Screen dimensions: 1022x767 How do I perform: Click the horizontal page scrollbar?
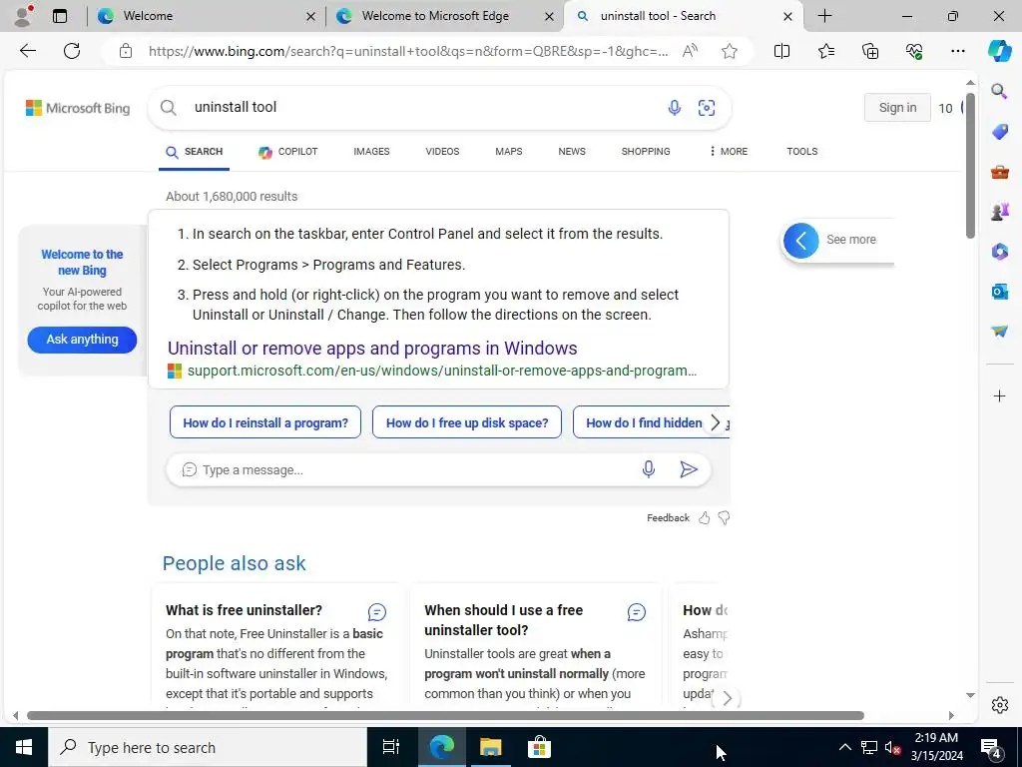point(446,715)
